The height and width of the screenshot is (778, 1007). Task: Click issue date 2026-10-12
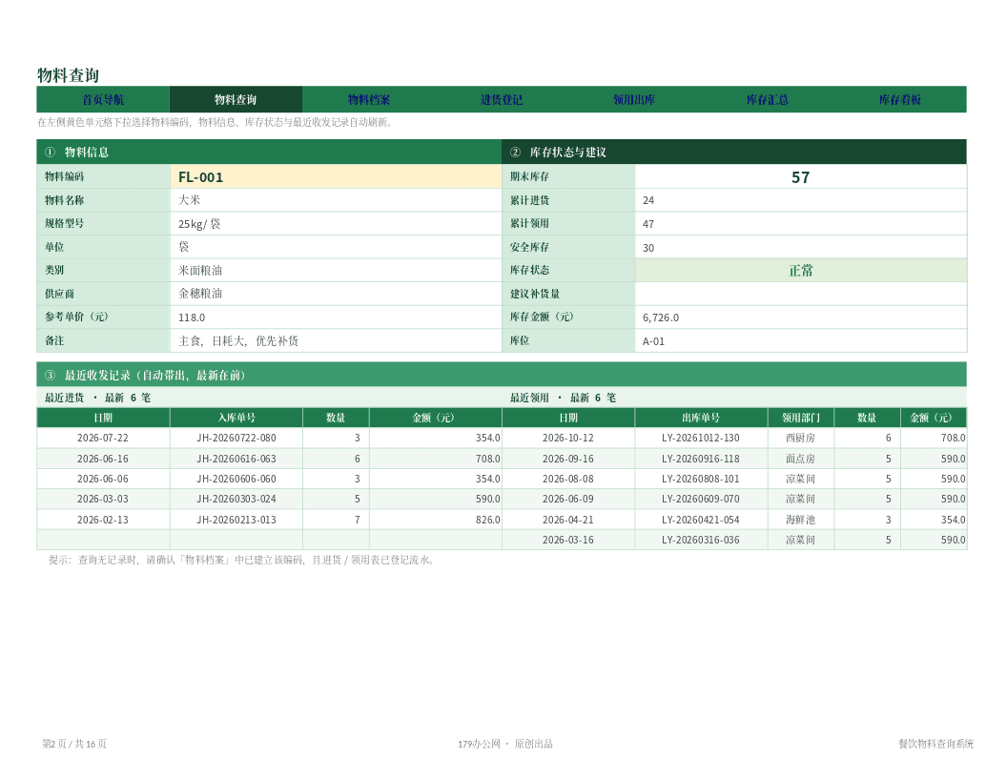tap(567, 438)
